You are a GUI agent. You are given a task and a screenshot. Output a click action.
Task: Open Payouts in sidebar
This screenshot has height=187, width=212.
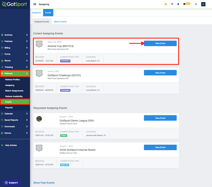click(x=9, y=108)
